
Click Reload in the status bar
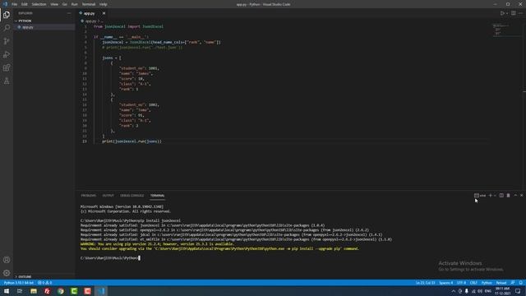[501, 283]
